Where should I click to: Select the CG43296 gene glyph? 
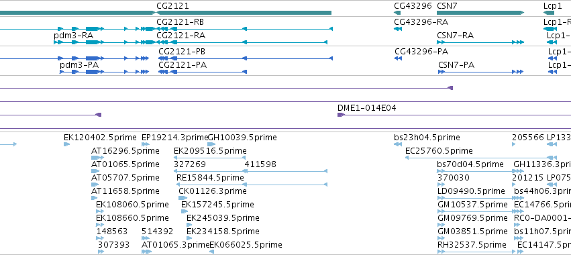pos(397,13)
